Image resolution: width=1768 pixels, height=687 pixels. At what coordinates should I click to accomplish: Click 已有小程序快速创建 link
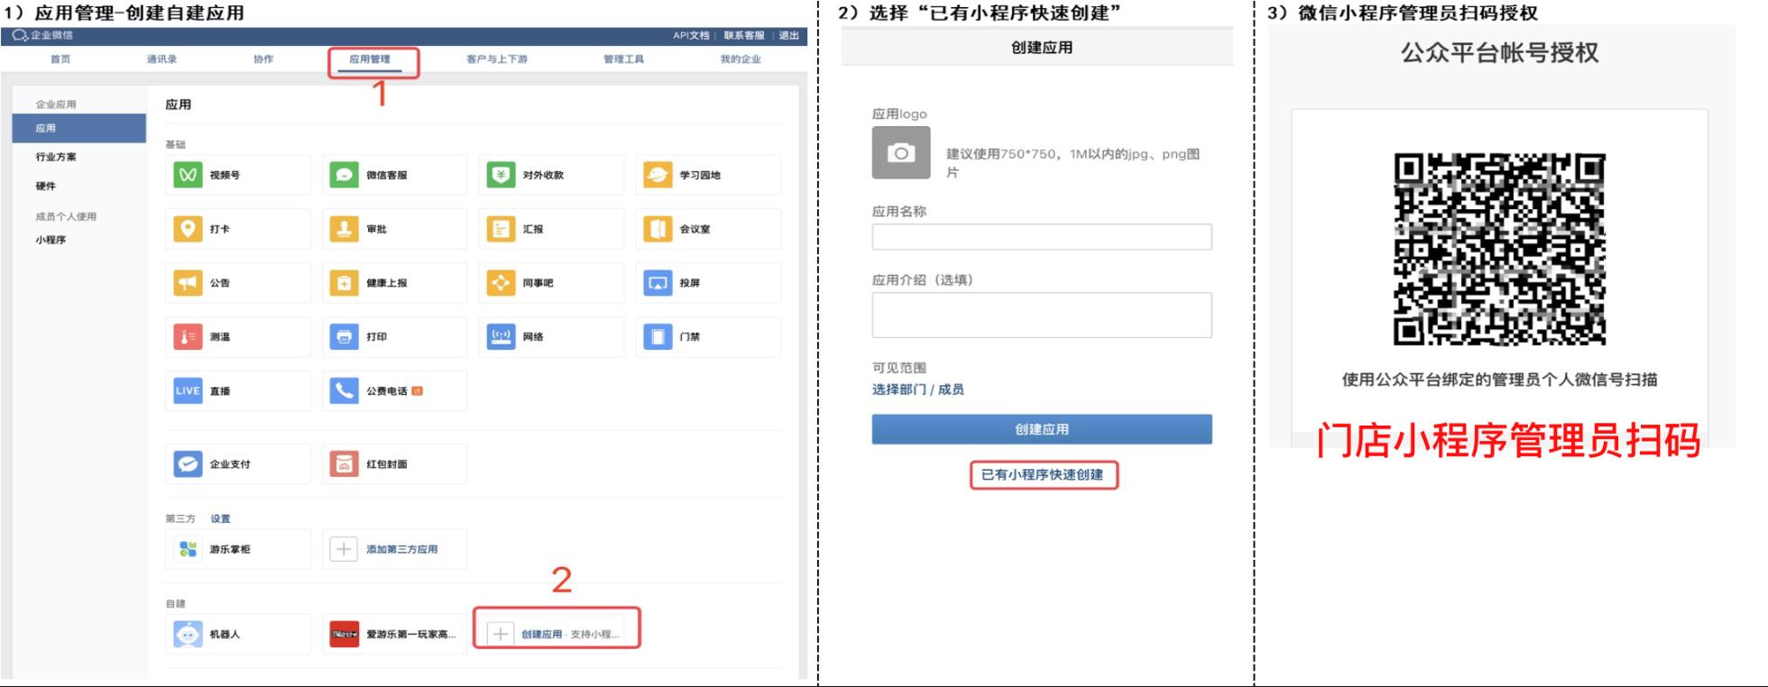(x=1043, y=474)
